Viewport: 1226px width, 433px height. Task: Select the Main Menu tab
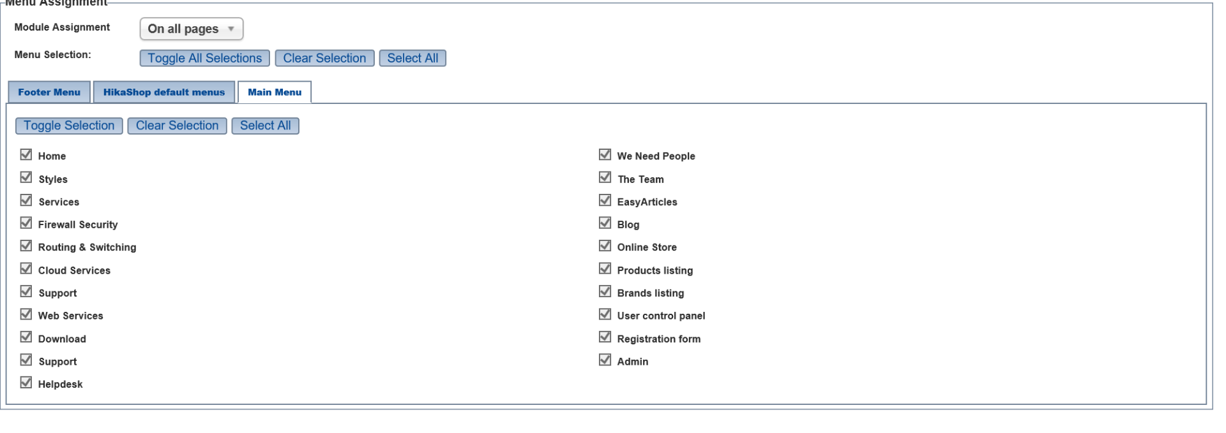coord(275,92)
